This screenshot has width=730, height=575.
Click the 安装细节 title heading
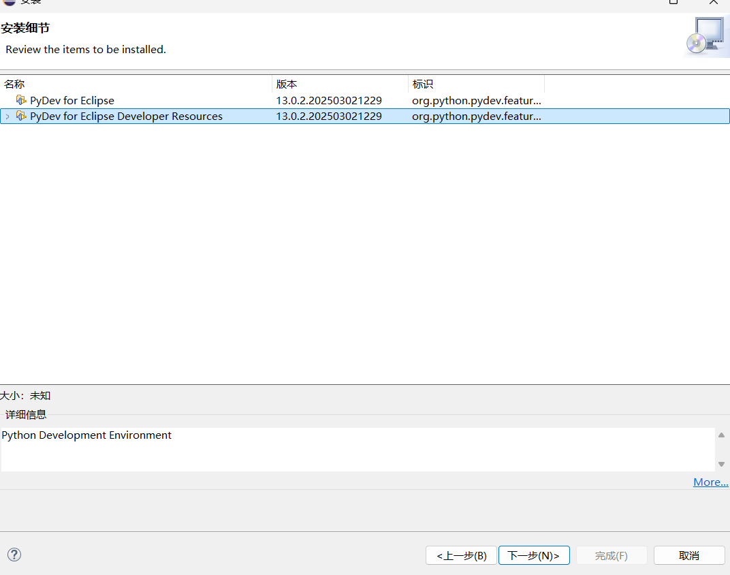tap(25, 28)
